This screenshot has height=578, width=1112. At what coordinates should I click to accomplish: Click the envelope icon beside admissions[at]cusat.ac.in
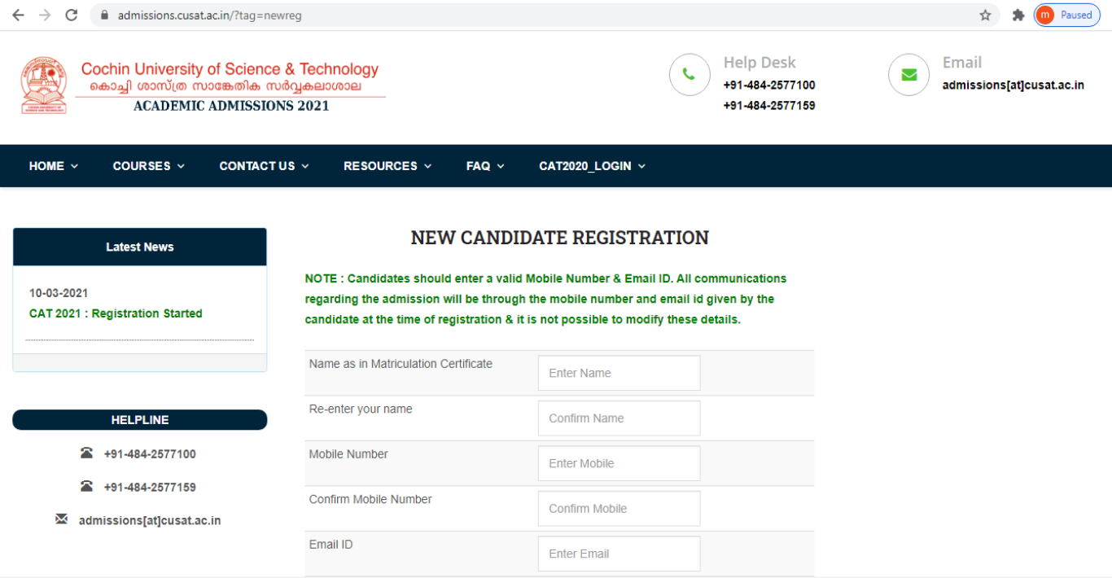tap(61, 519)
